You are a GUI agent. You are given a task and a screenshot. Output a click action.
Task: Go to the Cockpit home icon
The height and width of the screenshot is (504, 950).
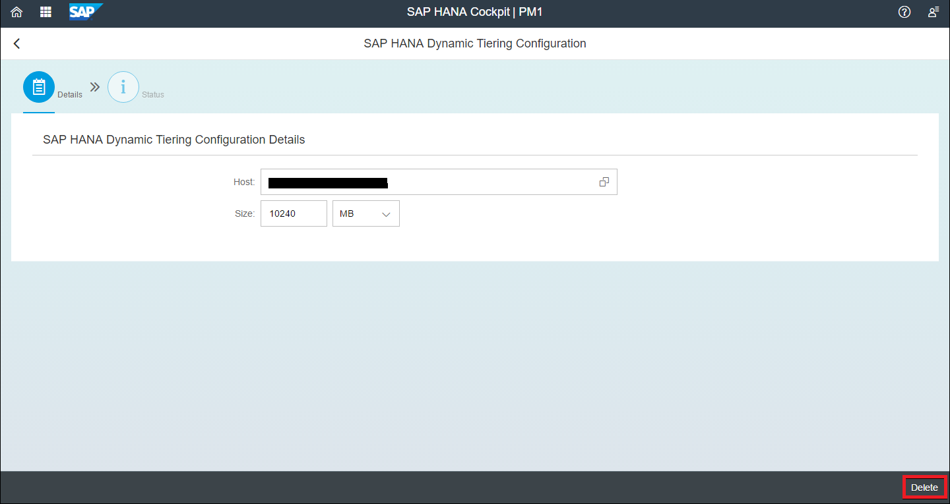point(16,12)
